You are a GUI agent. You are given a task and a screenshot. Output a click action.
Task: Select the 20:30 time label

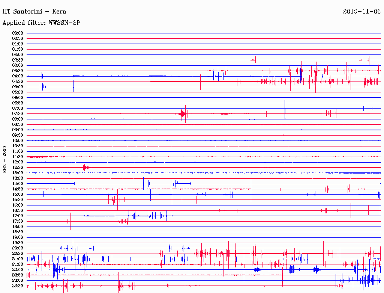(18, 254)
